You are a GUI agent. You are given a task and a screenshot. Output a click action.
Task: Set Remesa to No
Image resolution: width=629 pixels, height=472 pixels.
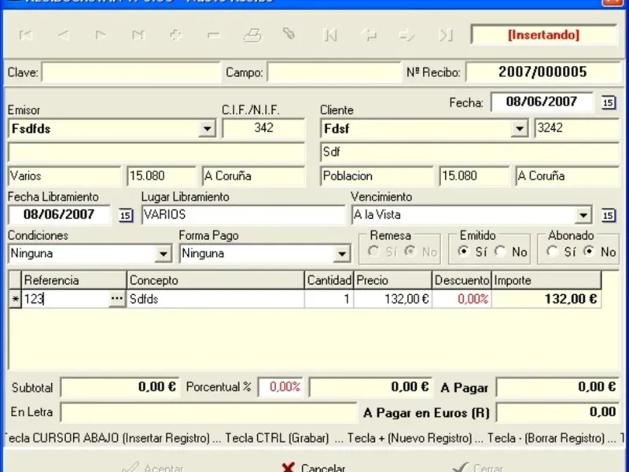click(x=410, y=252)
